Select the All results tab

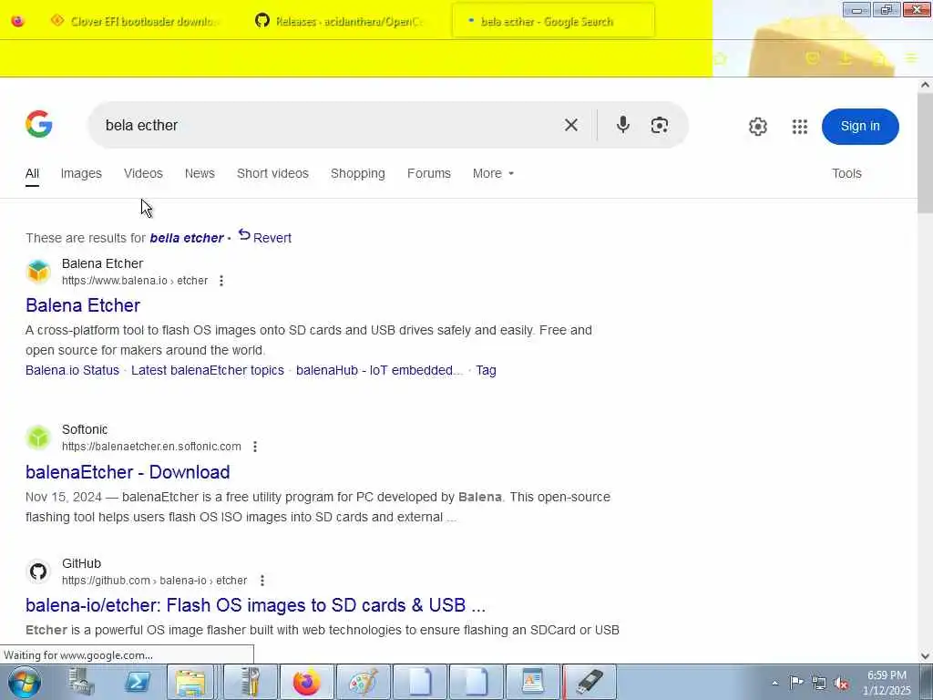pos(32,173)
